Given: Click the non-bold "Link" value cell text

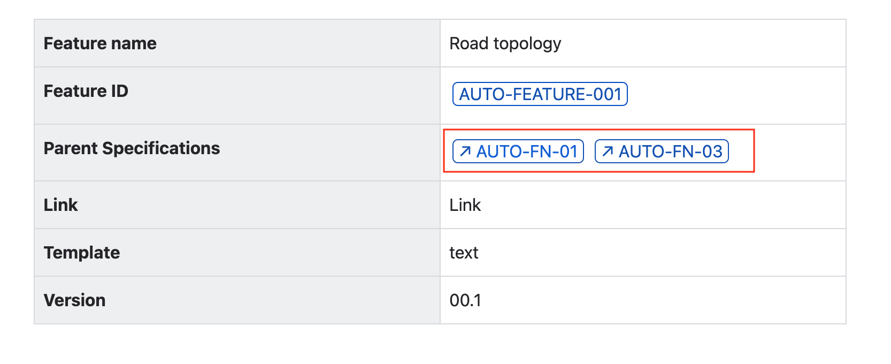Looking at the screenshot, I should [x=465, y=205].
